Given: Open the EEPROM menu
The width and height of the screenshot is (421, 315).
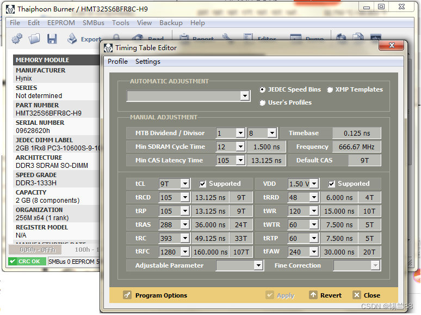Looking at the screenshot, I should 61,23.
